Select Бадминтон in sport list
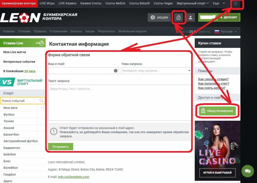 coord(12,148)
